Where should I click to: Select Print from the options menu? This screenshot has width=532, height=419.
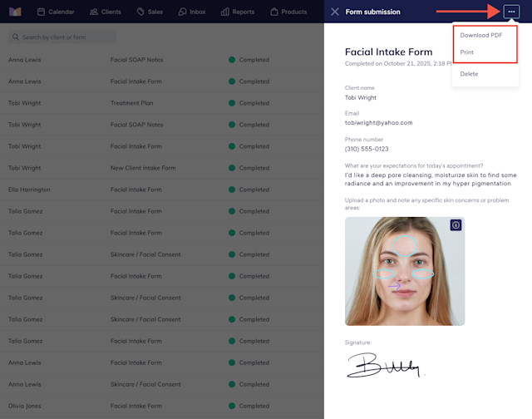coord(466,52)
